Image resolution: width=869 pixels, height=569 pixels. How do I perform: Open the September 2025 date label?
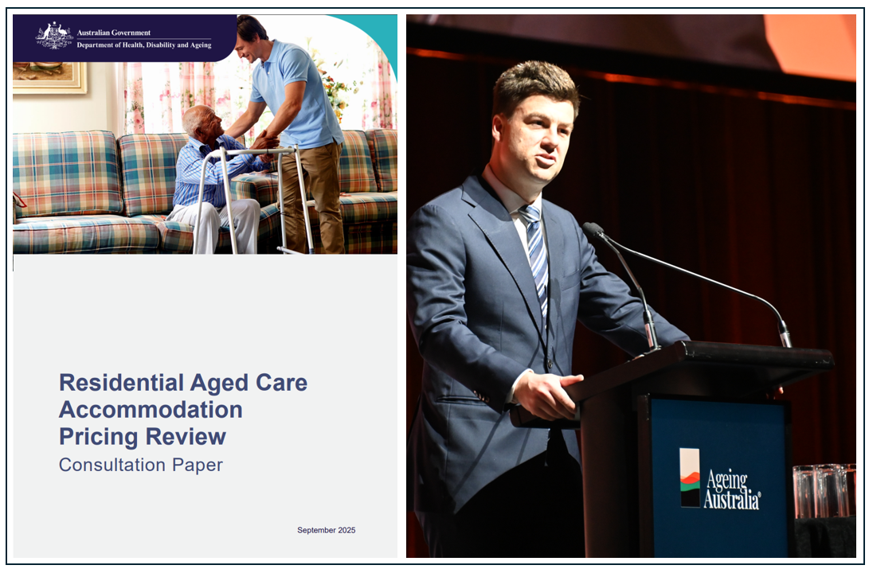(327, 528)
